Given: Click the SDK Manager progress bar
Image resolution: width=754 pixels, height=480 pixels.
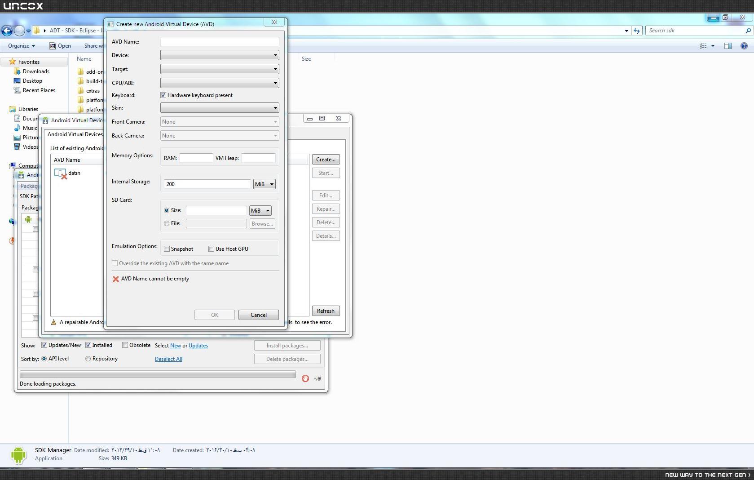Looking at the screenshot, I should pos(158,374).
